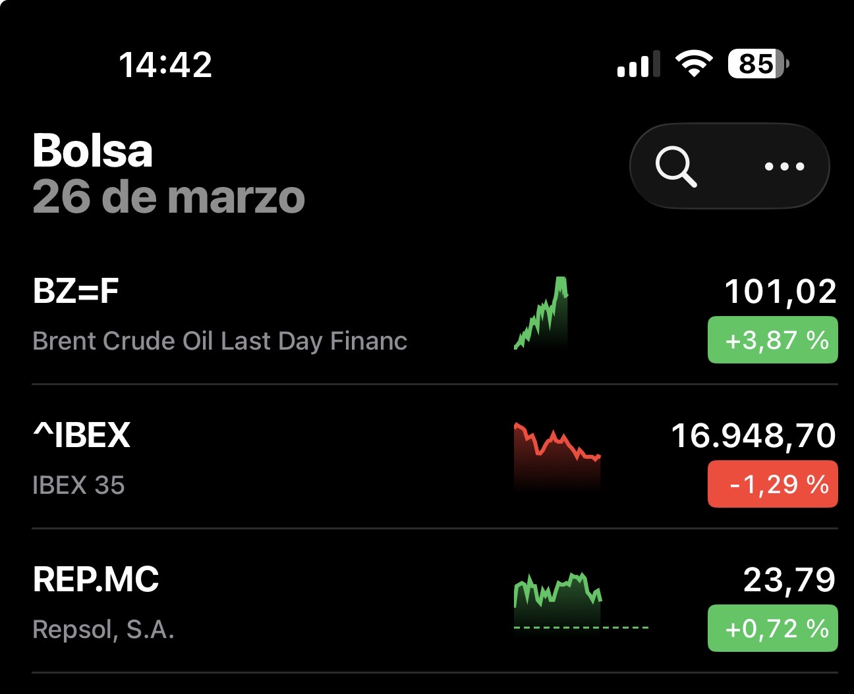Tap the 14:42 status bar clock

[165, 65]
